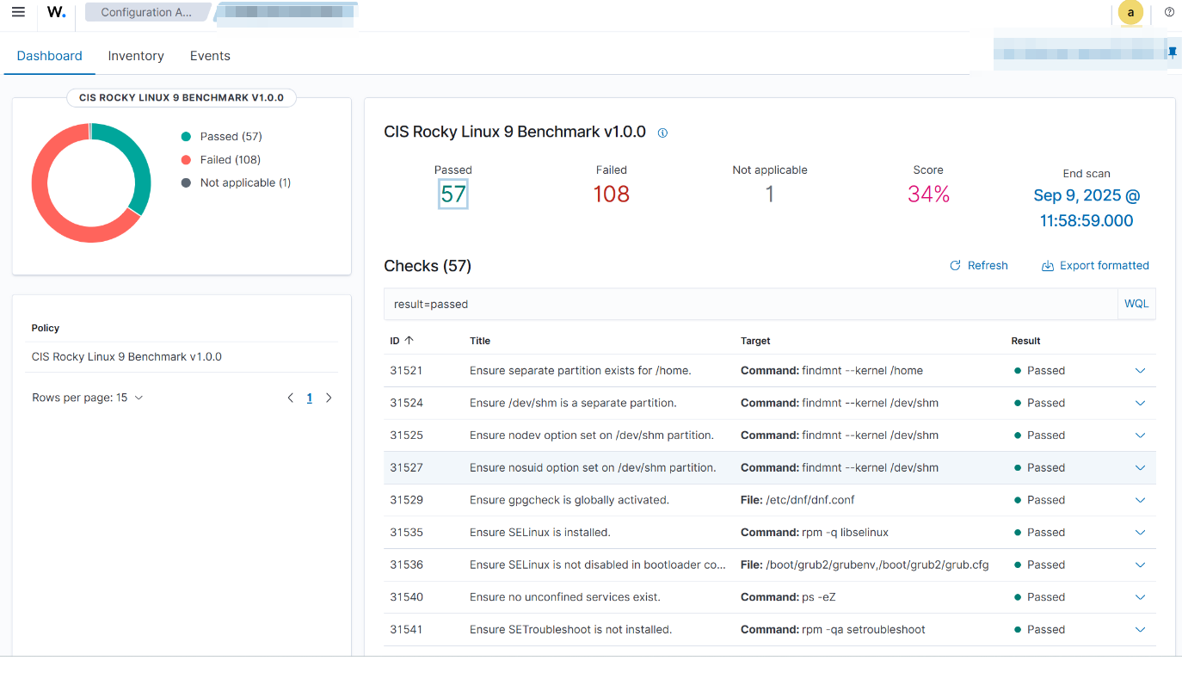Expand check 31536 details
This screenshot has height=679, width=1182.
(x=1140, y=565)
